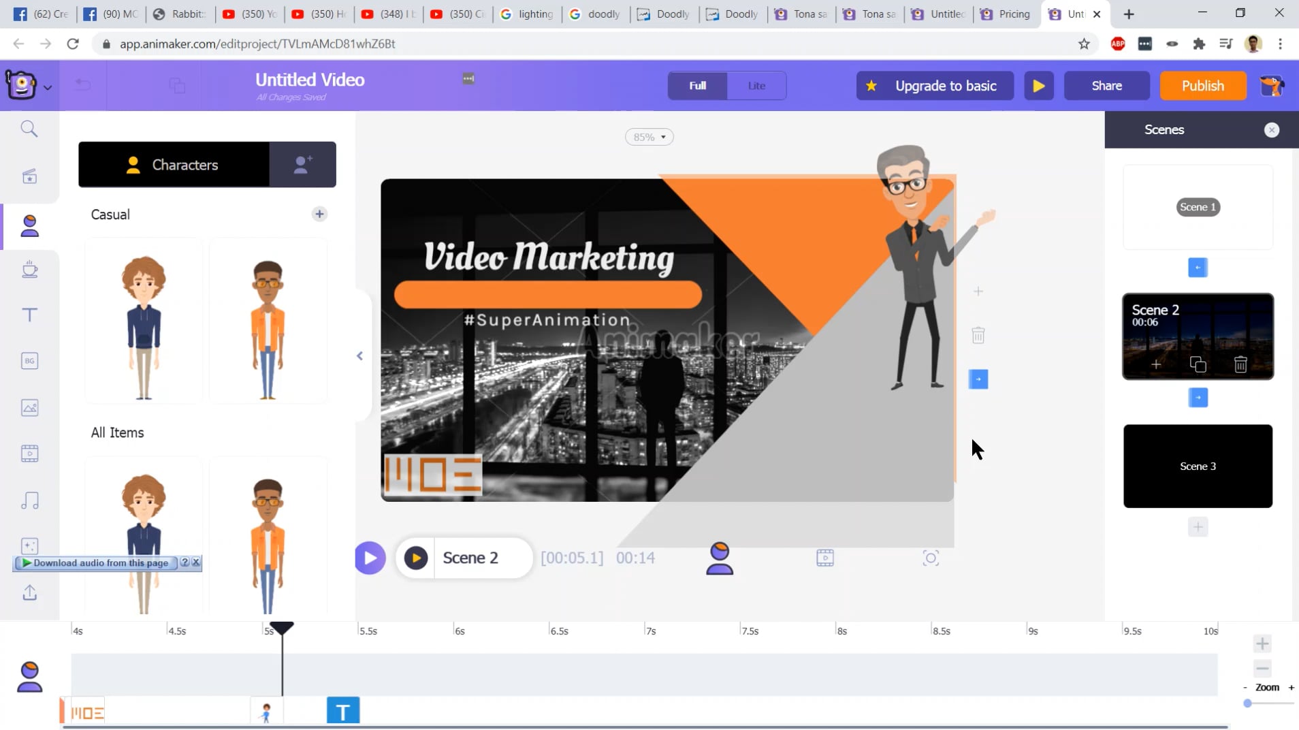Switch to Full mode
The height and width of the screenshot is (730, 1299).
pyautogui.click(x=698, y=86)
